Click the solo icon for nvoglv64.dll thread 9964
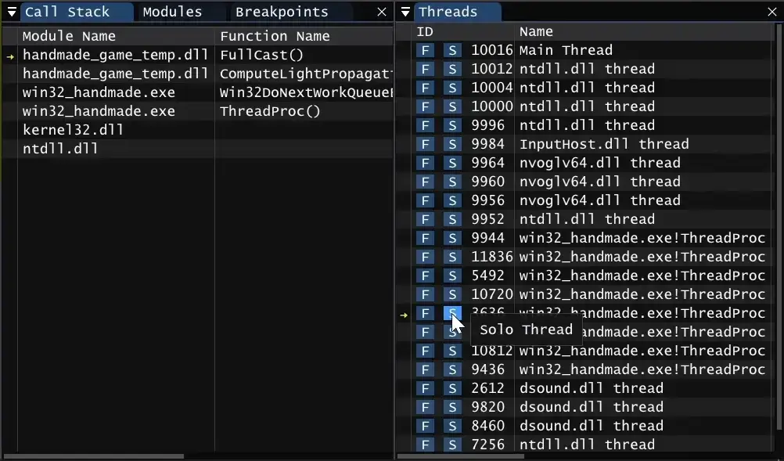 click(452, 163)
